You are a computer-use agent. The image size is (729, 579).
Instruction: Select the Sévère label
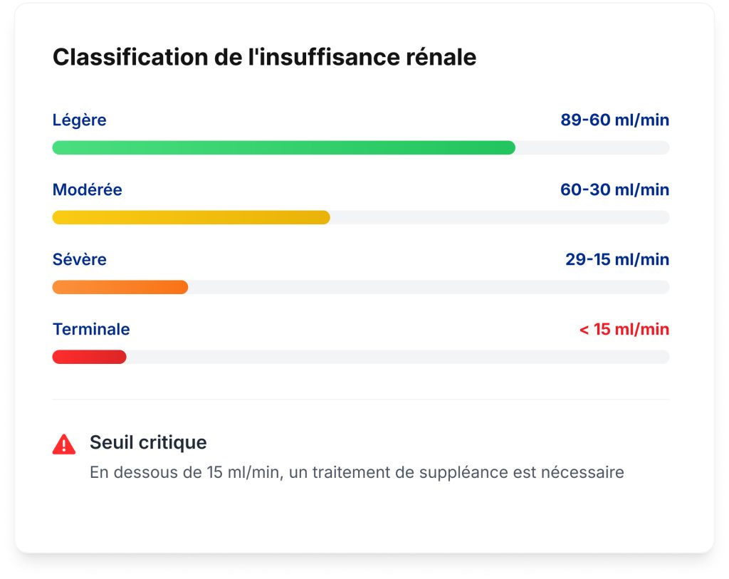pos(79,259)
